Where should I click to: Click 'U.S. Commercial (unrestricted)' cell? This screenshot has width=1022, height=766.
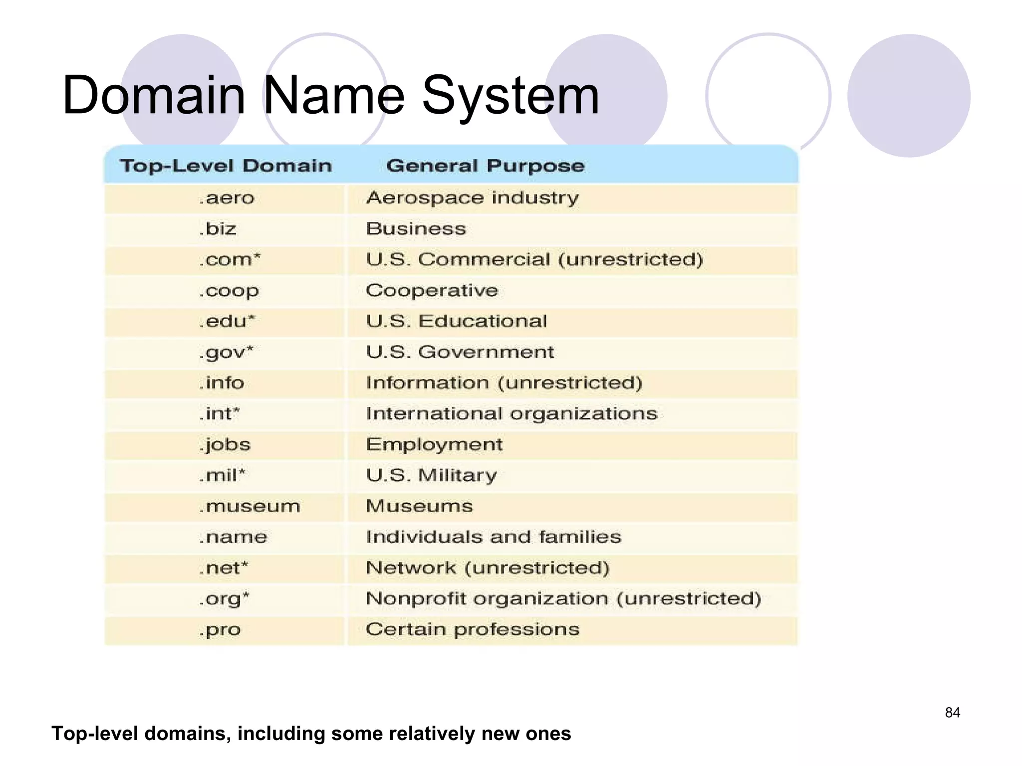573,260
